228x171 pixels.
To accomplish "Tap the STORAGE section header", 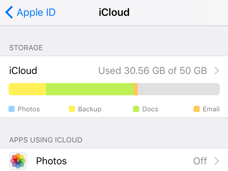I will [x=26, y=48].
